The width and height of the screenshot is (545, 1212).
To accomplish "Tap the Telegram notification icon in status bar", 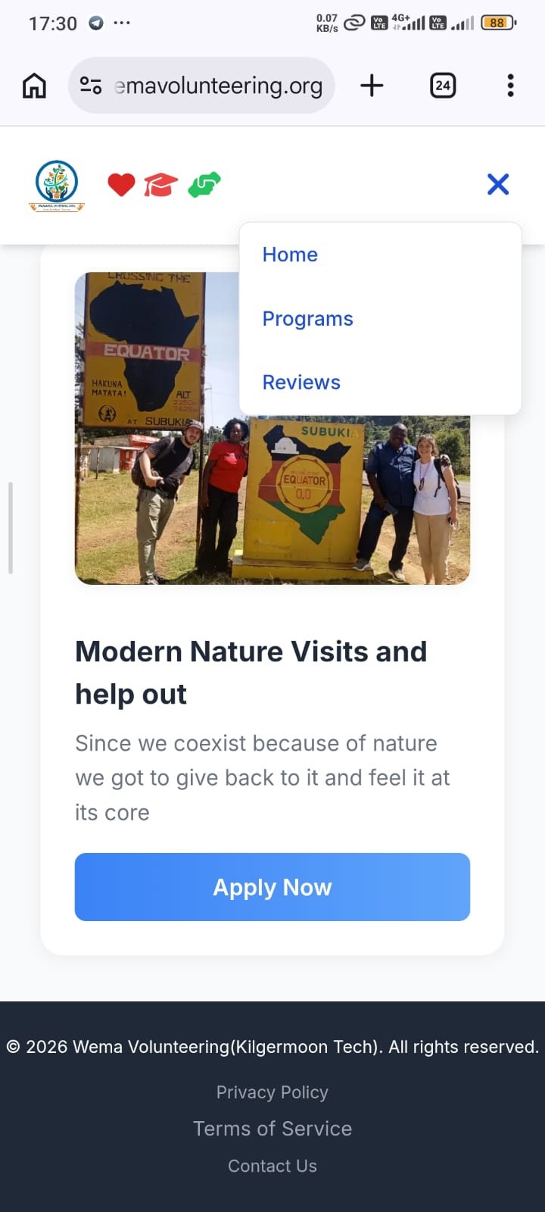I will tap(96, 23).
